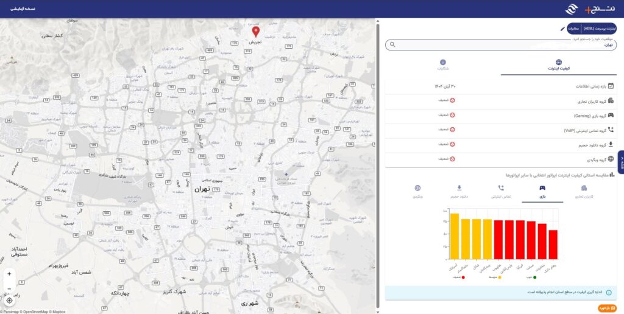The height and width of the screenshot is (314, 624).
Task: Open the Complaints (شکایات) tab
Action: [x=442, y=66]
